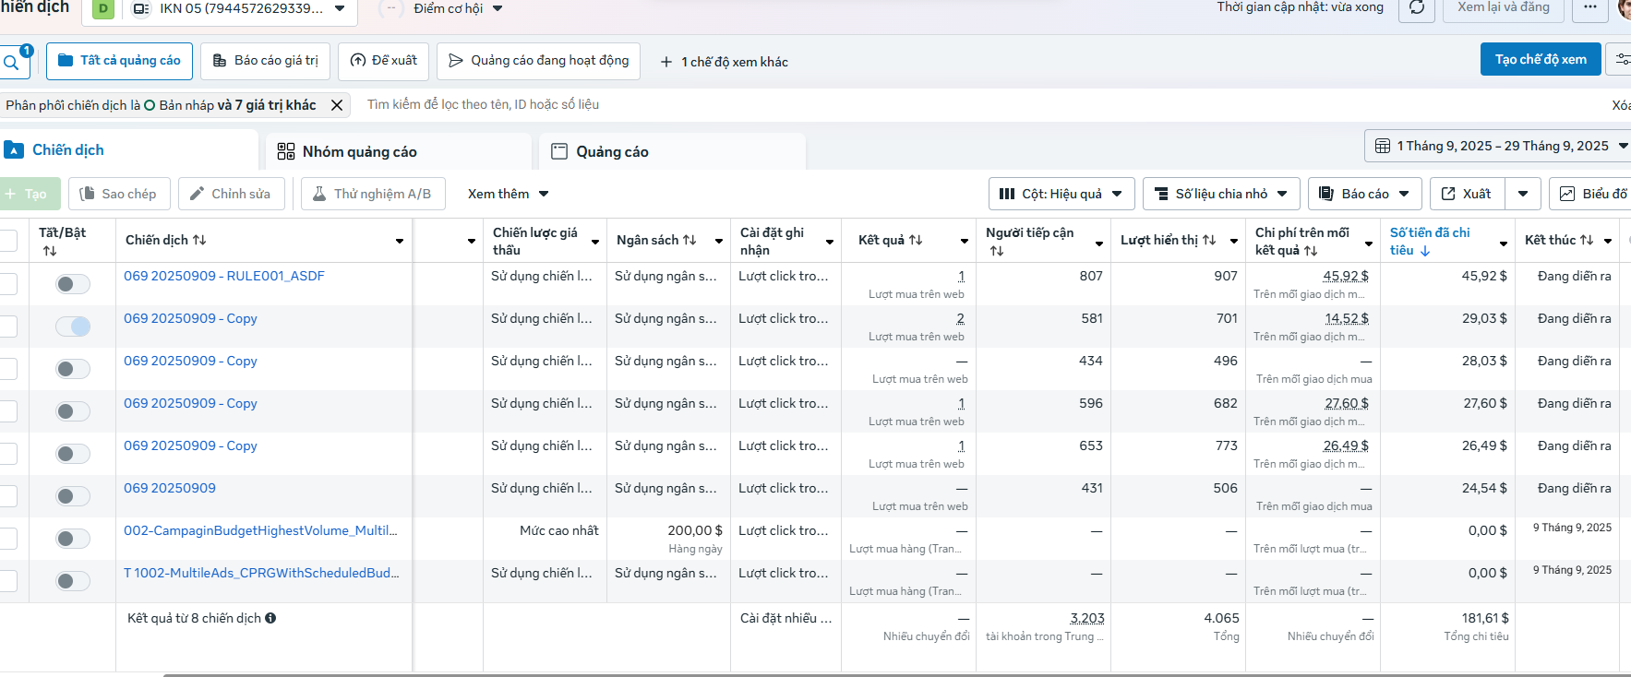Open the Cột: Hiệu quả columns dropdown

[x=1061, y=194]
